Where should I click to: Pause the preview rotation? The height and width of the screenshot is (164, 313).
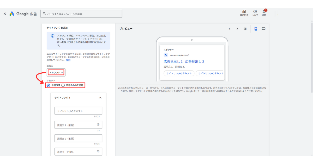pyautogui.click(x=245, y=29)
